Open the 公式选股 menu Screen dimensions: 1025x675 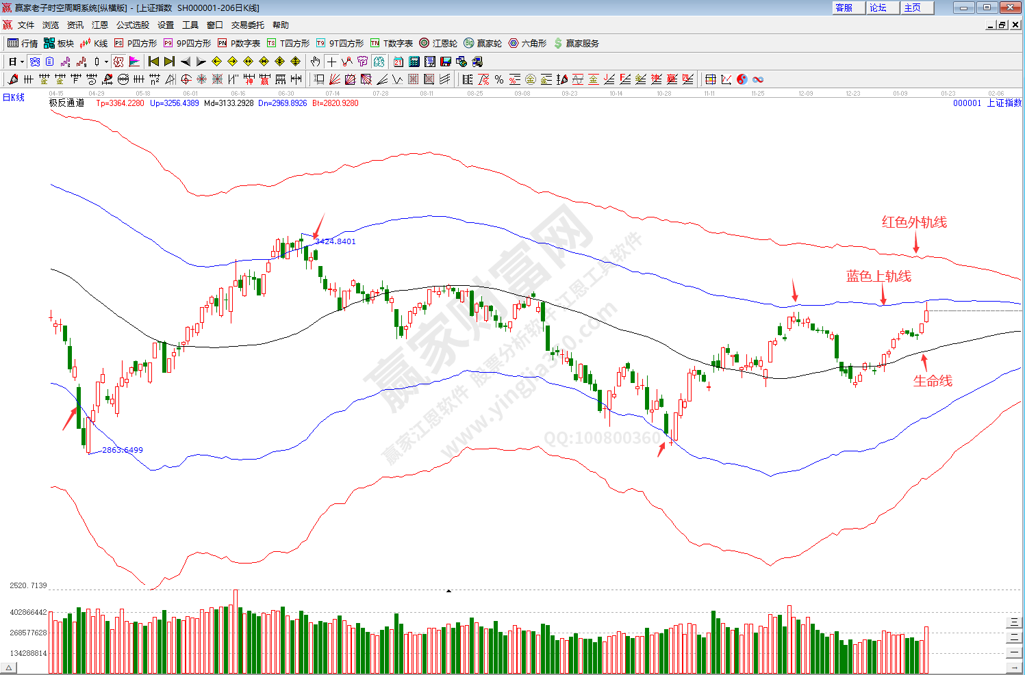coord(132,25)
